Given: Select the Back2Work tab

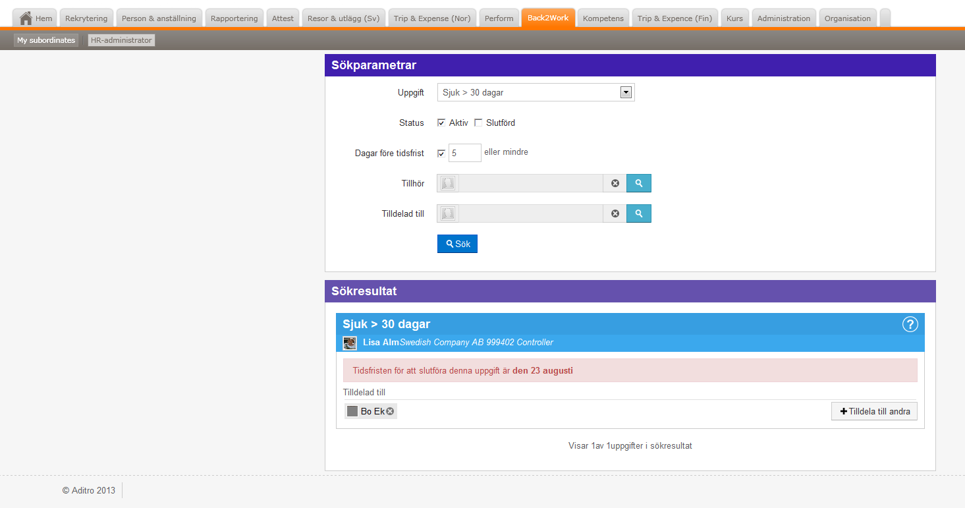Looking at the screenshot, I should click(548, 17).
